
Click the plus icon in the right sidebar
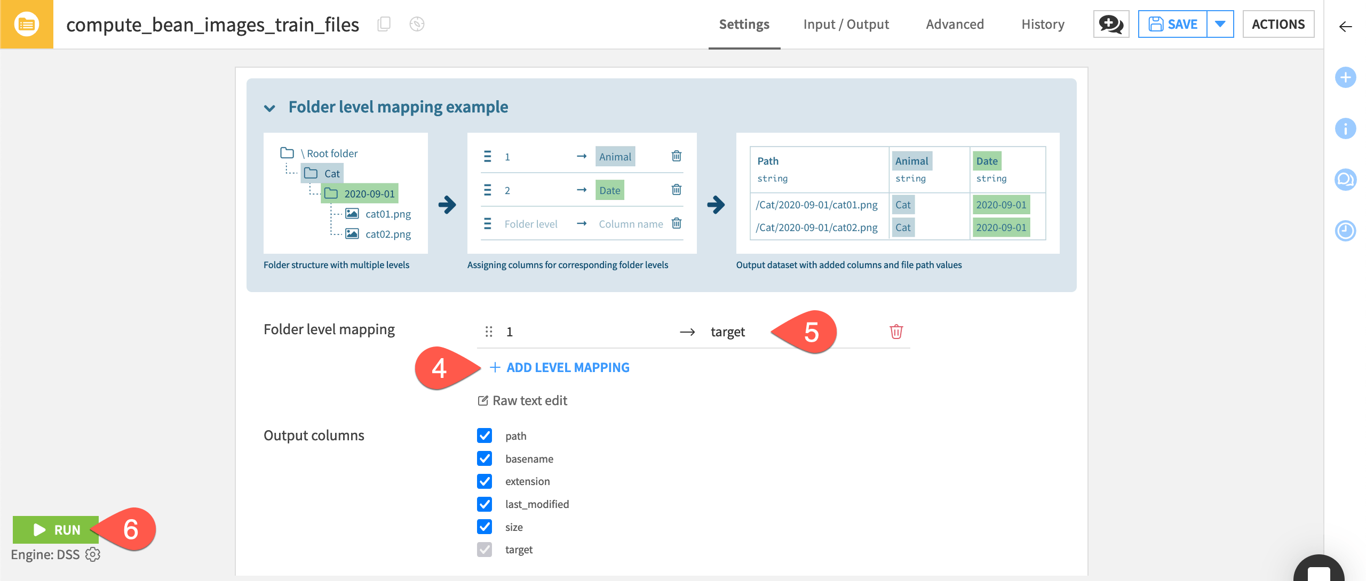point(1346,77)
